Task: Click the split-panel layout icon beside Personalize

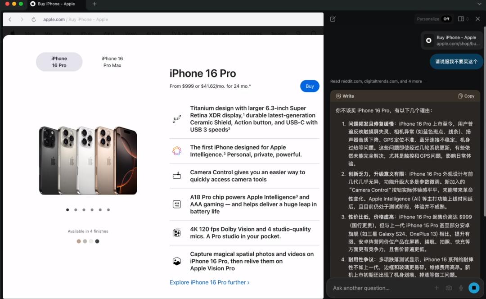Action: [460, 19]
